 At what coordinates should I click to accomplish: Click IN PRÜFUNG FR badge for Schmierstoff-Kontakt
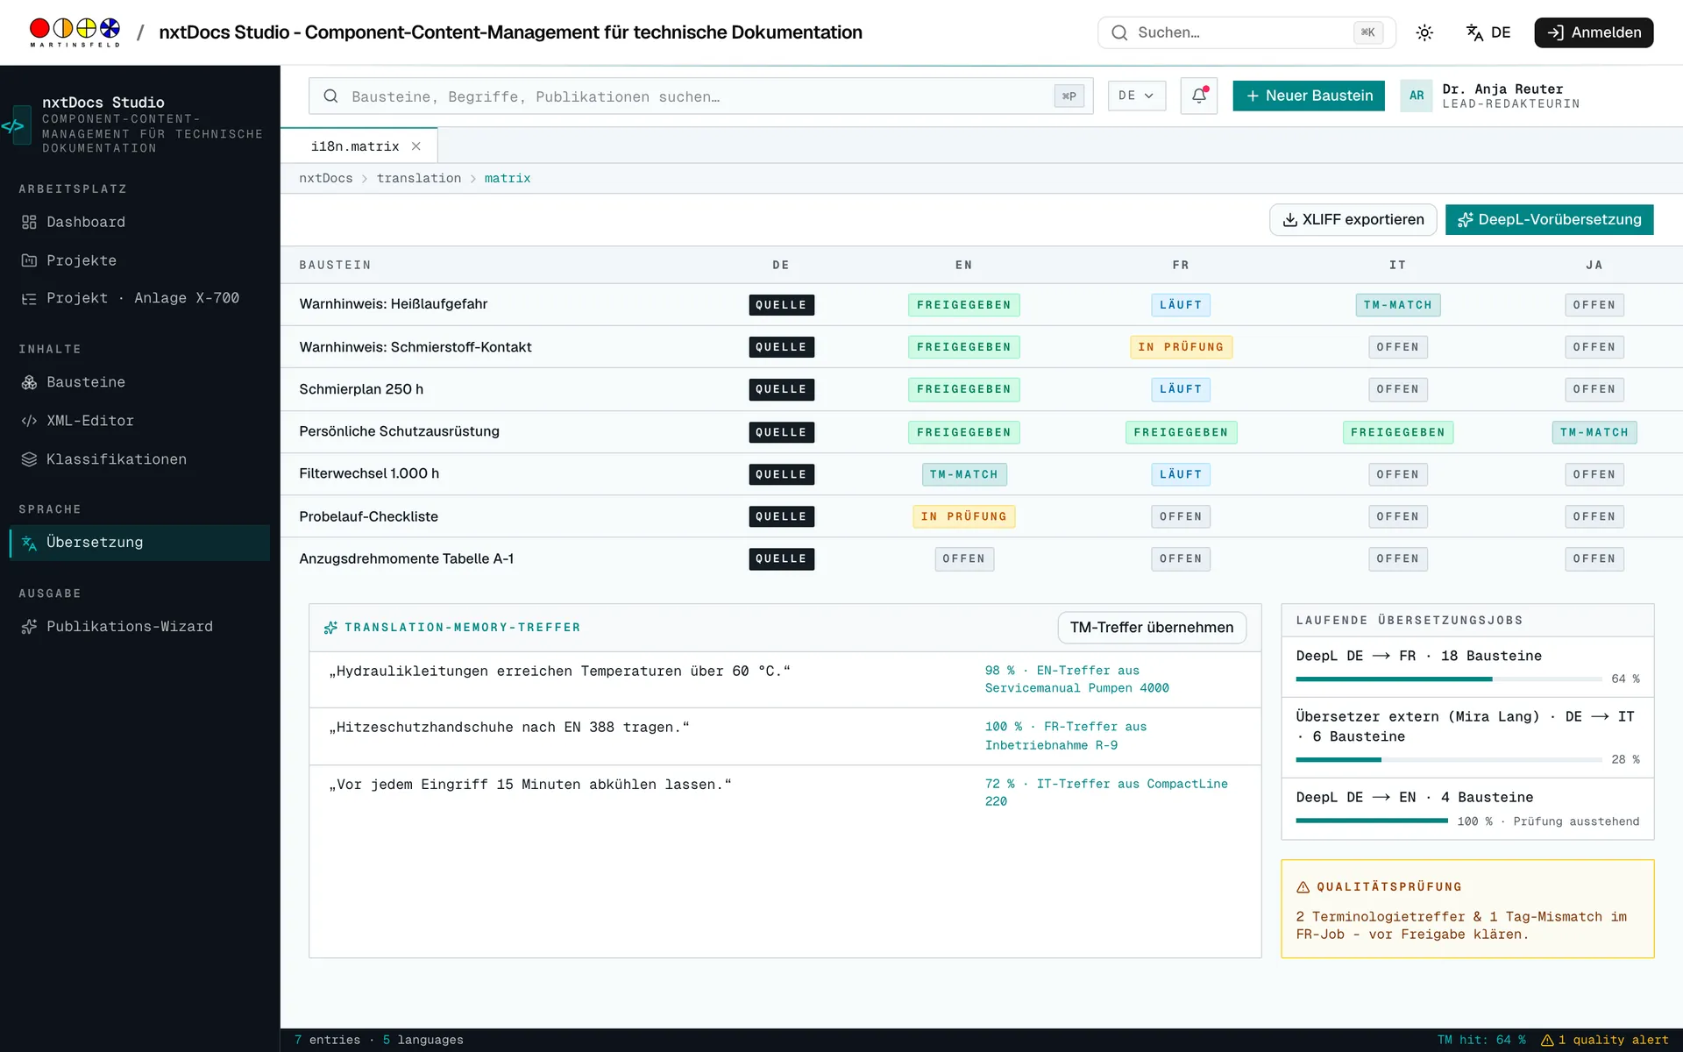pyautogui.click(x=1181, y=347)
